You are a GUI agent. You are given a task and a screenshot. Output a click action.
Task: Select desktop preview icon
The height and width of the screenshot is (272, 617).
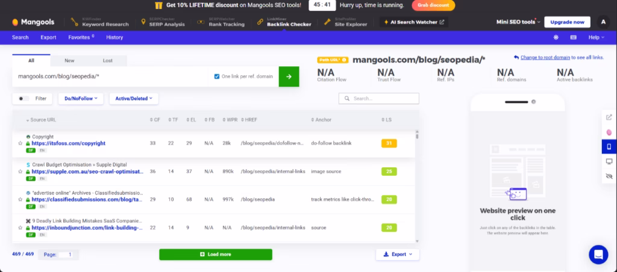click(x=609, y=161)
